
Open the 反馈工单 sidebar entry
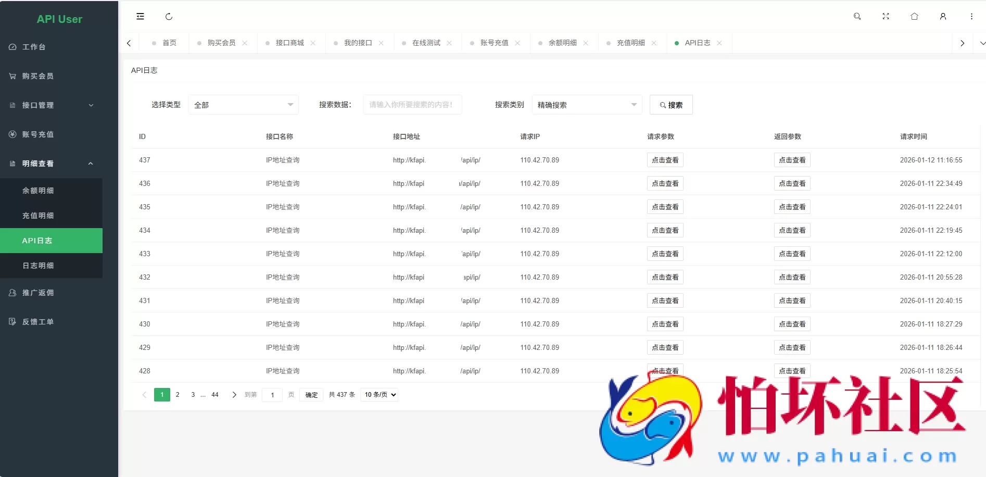[37, 322]
